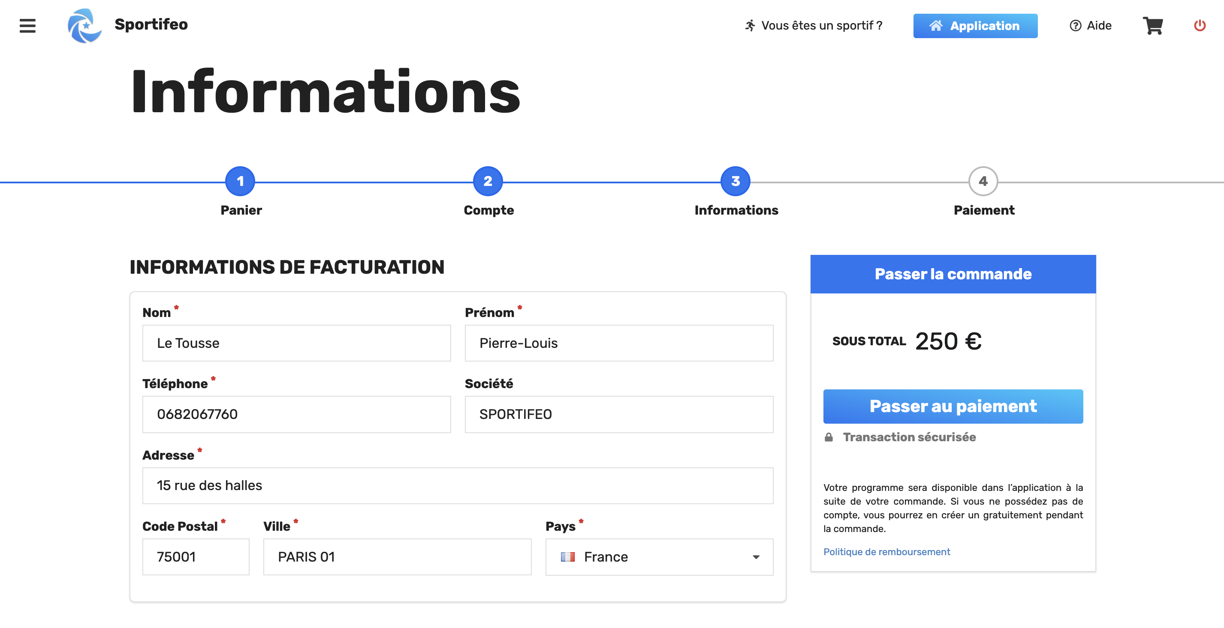Viewport: 1224px width, 628px height.
Task: Click the Sportifeo logo icon
Action: click(x=84, y=26)
